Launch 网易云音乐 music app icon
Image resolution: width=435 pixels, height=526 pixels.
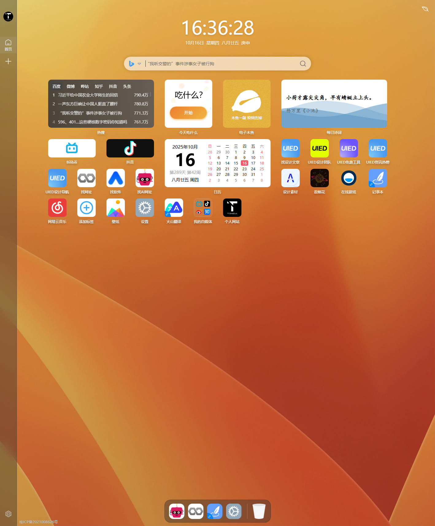click(57, 208)
